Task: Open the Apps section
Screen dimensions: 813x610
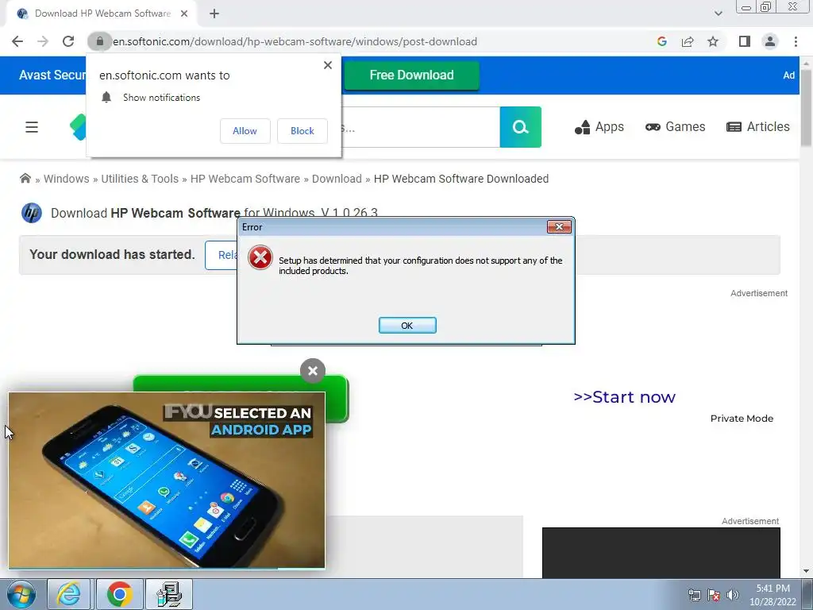Action: (599, 127)
